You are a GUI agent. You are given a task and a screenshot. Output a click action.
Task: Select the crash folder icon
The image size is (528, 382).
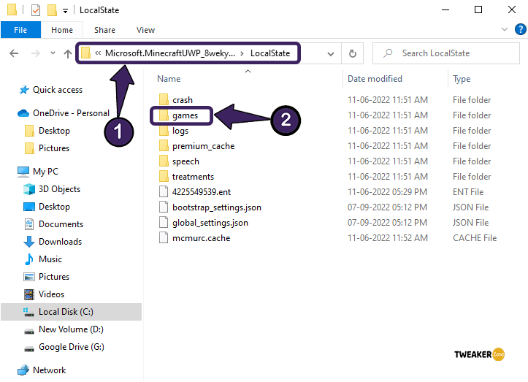[x=164, y=100]
